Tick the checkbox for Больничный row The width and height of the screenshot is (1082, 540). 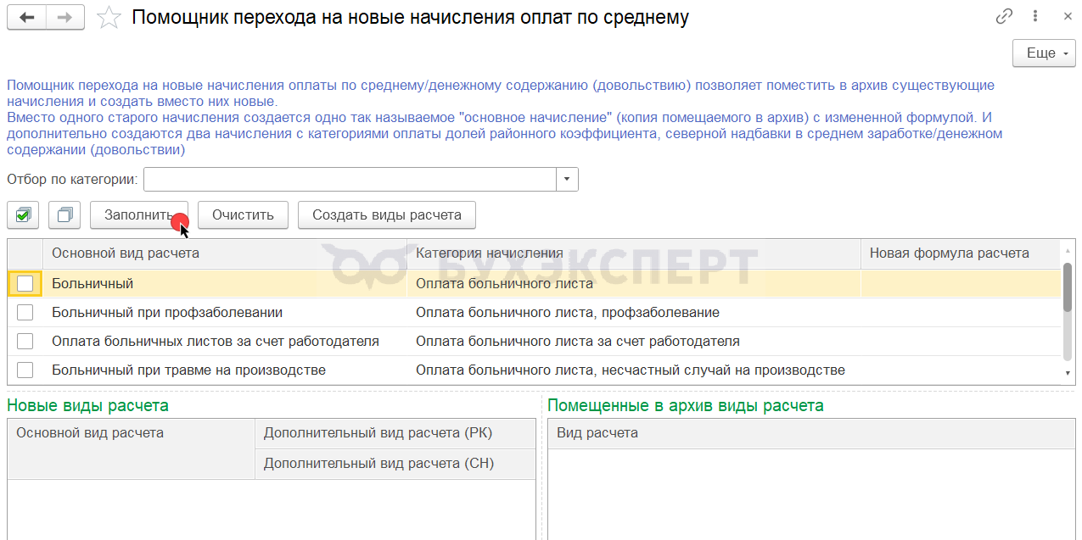(25, 284)
